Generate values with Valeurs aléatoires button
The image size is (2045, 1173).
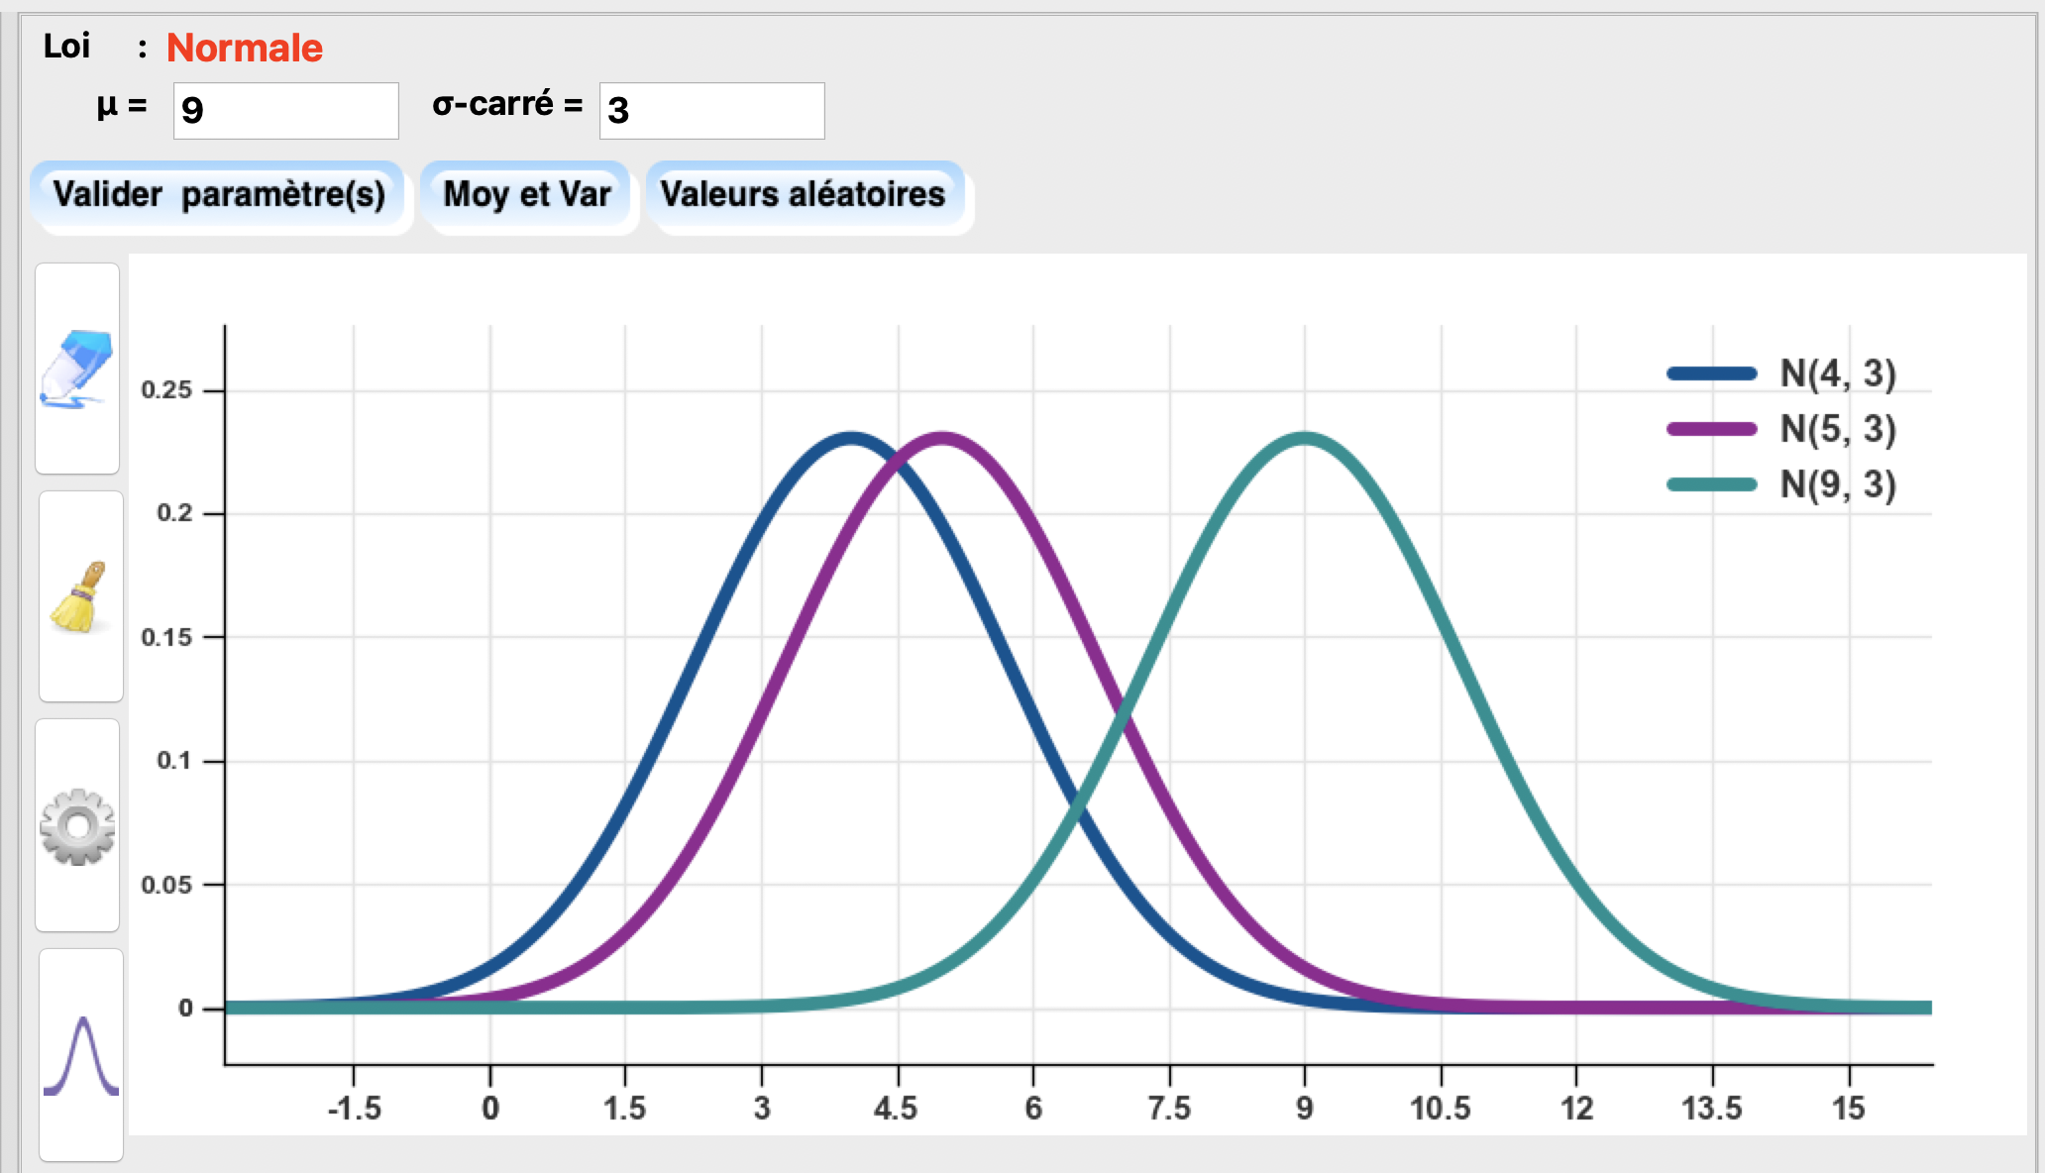click(803, 194)
